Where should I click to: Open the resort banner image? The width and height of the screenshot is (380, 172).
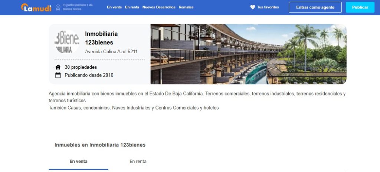point(248,54)
